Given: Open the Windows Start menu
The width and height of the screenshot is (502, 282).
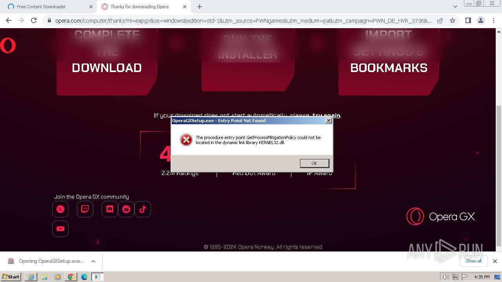Looking at the screenshot, I should (11, 277).
